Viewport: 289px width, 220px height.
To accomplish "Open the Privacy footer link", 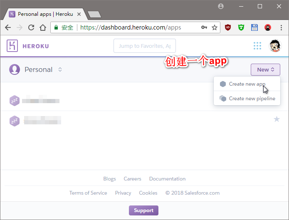I will [123, 193].
